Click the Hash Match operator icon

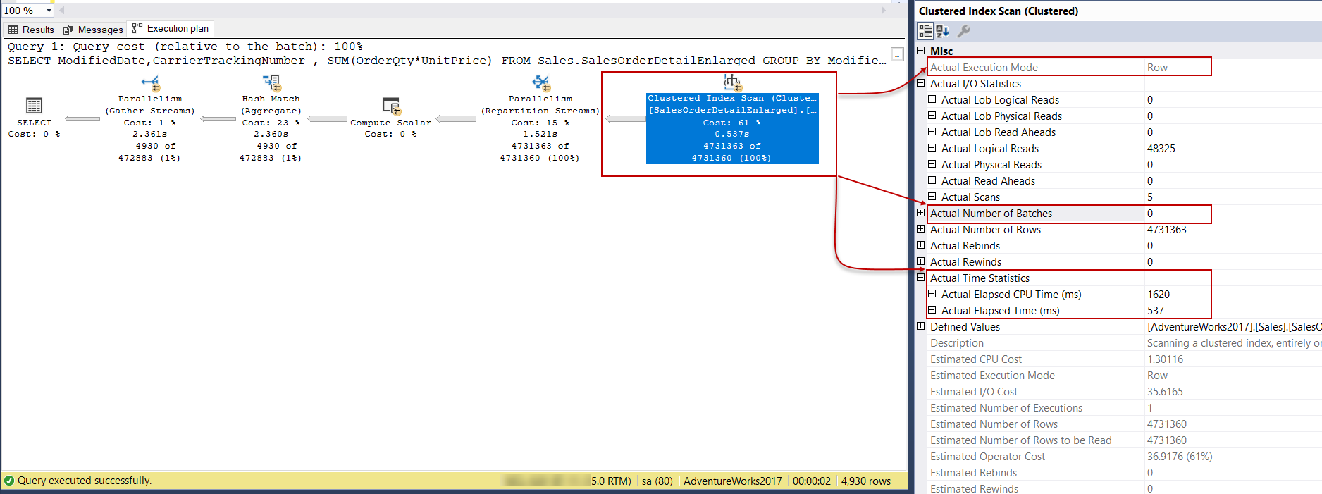[x=271, y=83]
